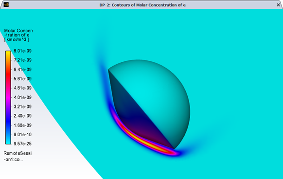The image size is (283, 179).
Task: Click the legend value 8.01e-10
Action: [22, 135]
